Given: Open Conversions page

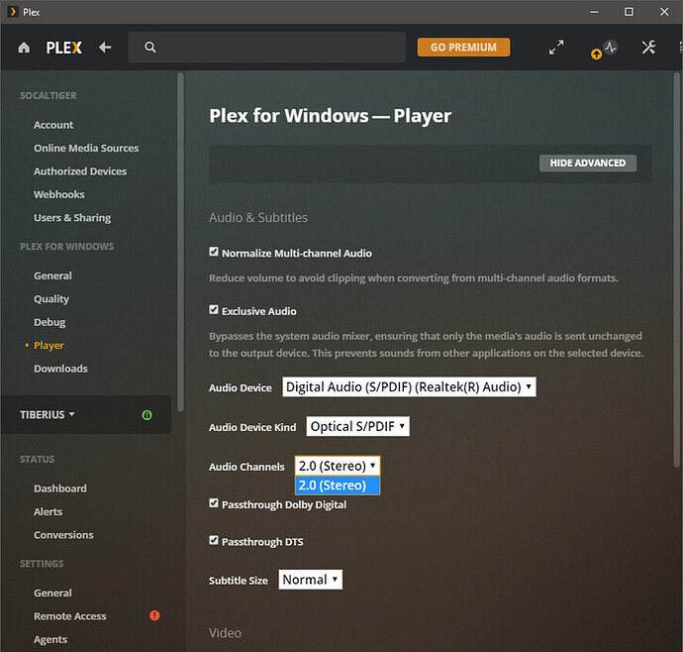Looking at the screenshot, I should coord(63,535).
